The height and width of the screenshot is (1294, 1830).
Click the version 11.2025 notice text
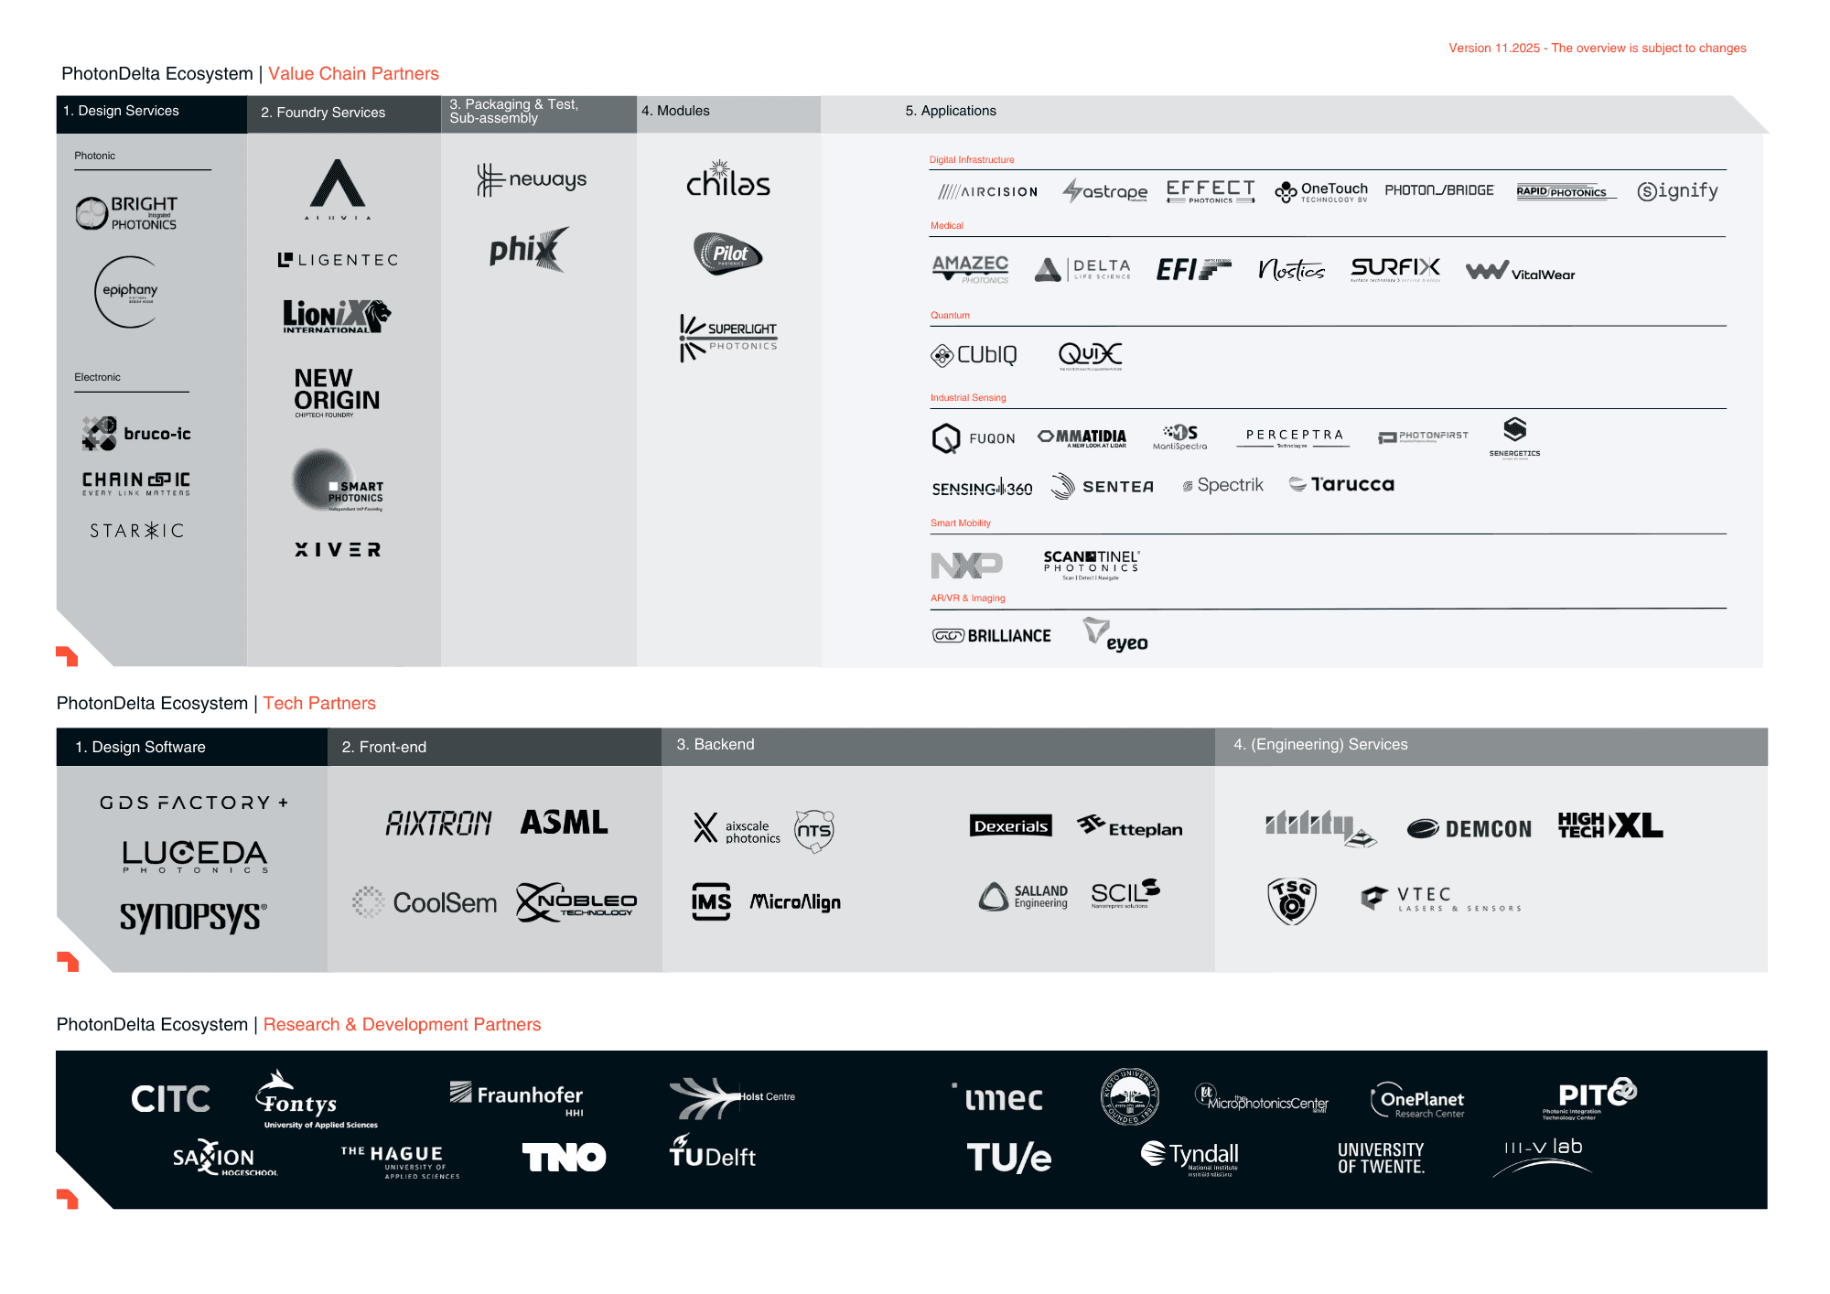pos(1597,49)
